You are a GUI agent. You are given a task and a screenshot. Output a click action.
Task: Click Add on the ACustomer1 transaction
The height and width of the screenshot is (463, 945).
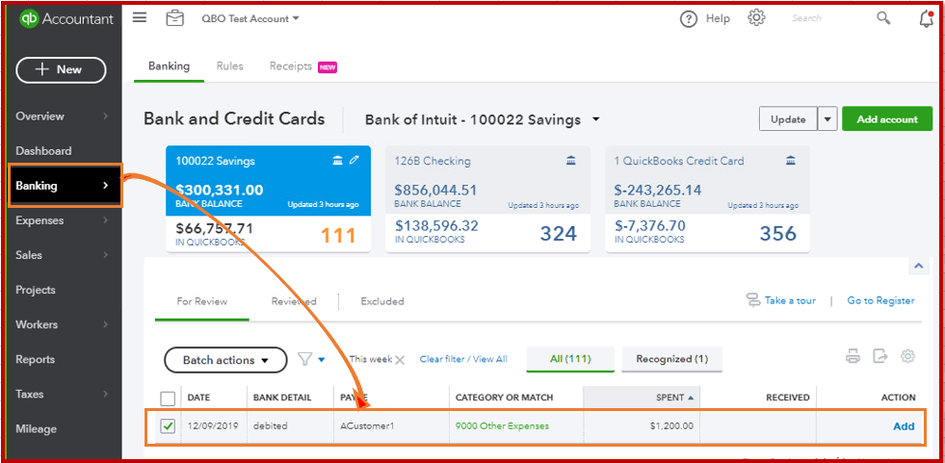tap(904, 426)
